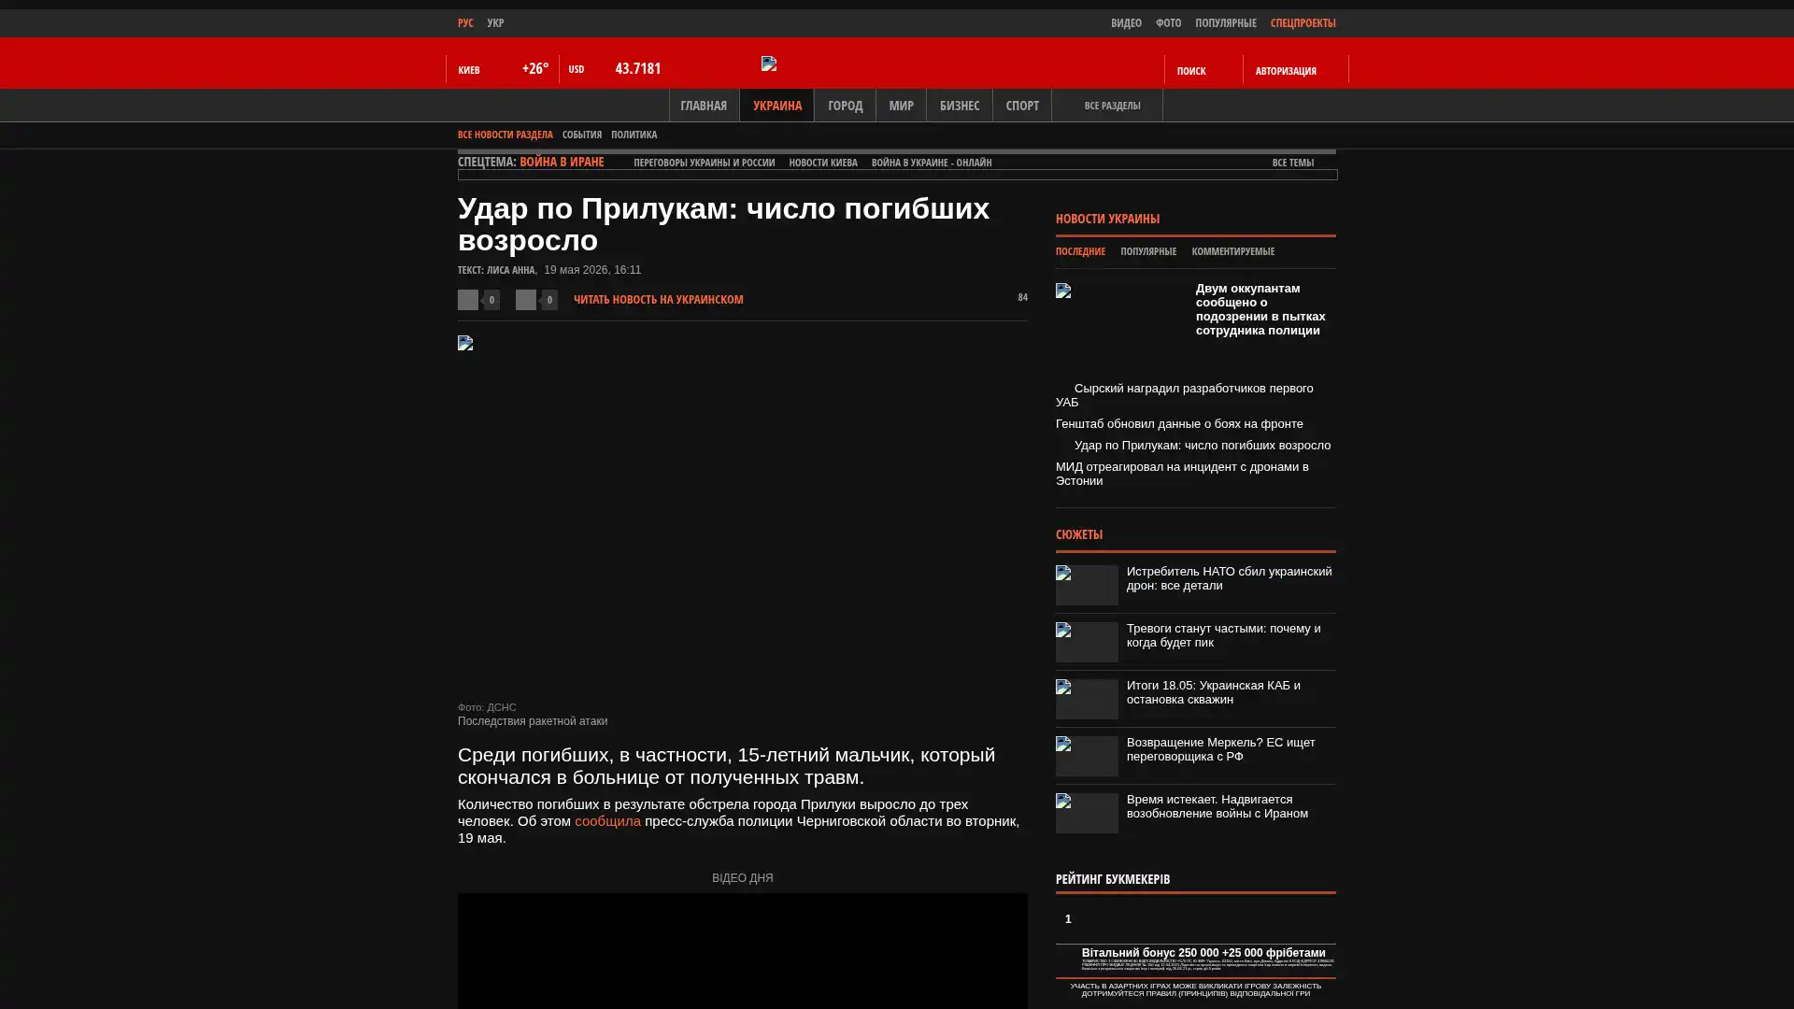The width and height of the screenshot is (1794, 1009).
Task: Go to the Спорт section
Action: (1022, 106)
